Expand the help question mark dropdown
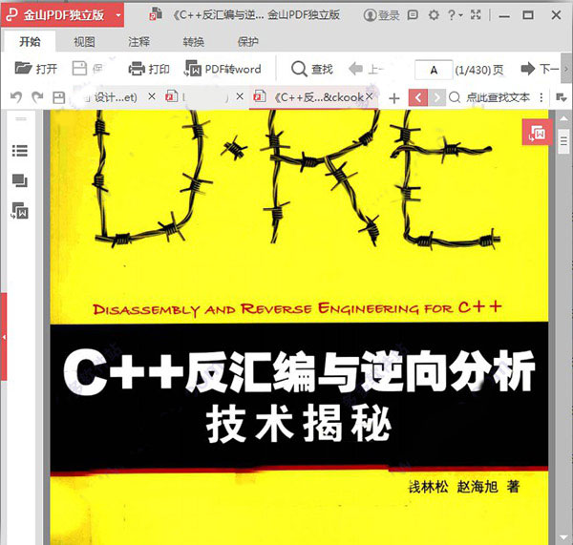Viewport: 573px width, 545px height. point(455,15)
